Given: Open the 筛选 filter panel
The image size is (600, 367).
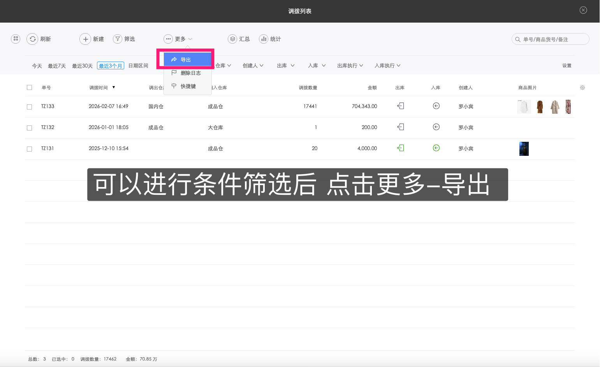Looking at the screenshot, I should pos(124,39).
